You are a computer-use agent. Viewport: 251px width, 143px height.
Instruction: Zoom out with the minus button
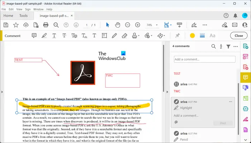tap(128, 25)
